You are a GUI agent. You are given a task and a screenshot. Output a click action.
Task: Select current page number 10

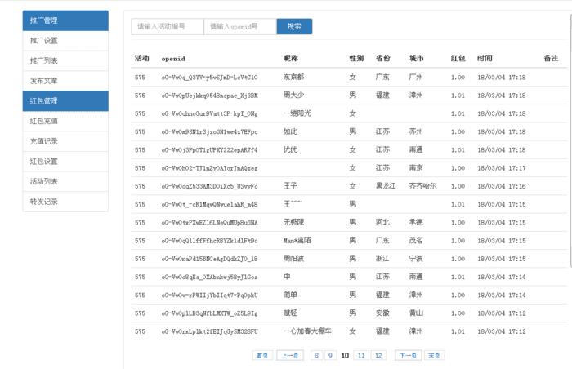pyautogui.click(x=345, y=355)
